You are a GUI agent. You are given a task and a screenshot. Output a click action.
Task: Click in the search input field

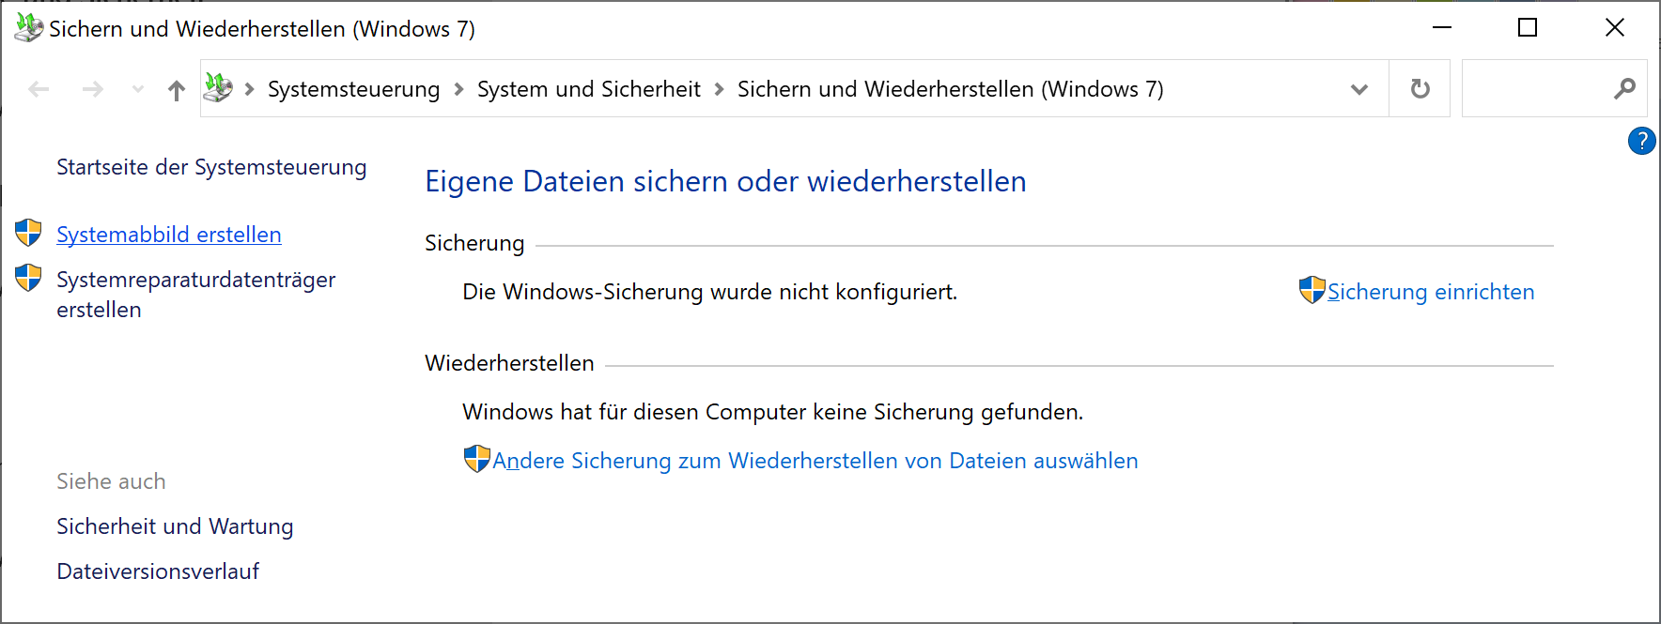point(1536,89)
